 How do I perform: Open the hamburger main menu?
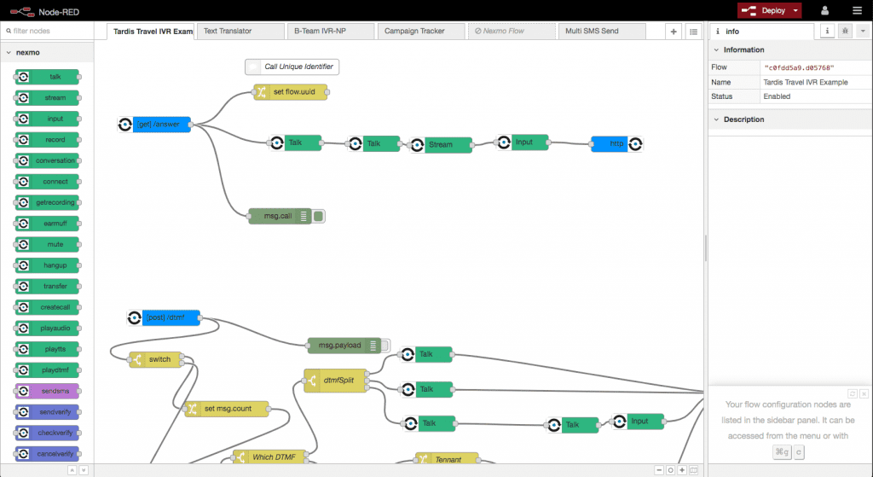pyautogui.click(x=857, y=10)
